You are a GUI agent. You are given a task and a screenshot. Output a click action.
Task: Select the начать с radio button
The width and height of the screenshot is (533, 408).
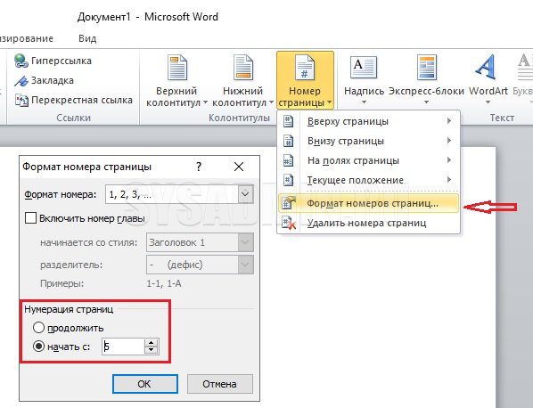pyautogui.click(x=38, y=347)
